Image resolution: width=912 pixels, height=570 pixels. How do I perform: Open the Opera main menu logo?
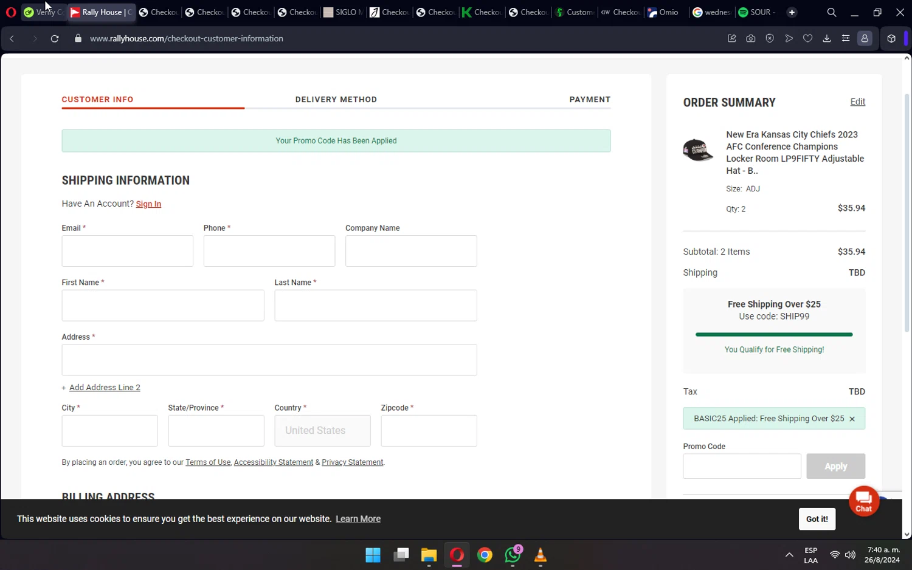pyautogui.click(x=11, y=12)
